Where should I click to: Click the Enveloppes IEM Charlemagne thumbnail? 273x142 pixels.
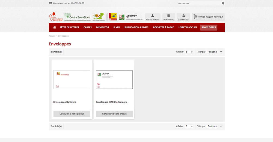pyautogui.click(x=114, y=80)
